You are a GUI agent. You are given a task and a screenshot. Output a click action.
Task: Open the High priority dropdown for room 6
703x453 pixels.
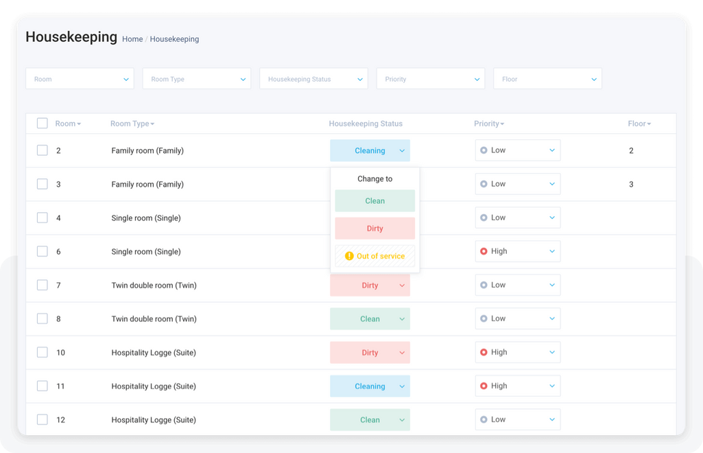[x=518, y=251]
